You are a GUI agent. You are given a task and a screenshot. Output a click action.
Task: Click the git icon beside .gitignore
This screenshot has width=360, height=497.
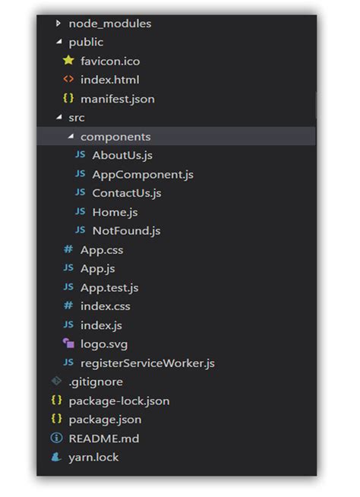click(x=56, y=381)
